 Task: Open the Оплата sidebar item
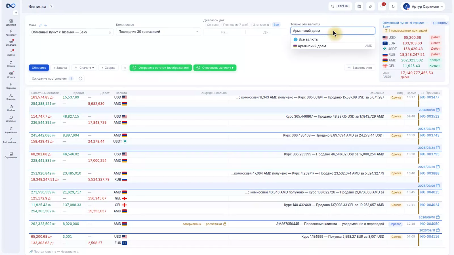pyautogui.click(x=11, y=75)
